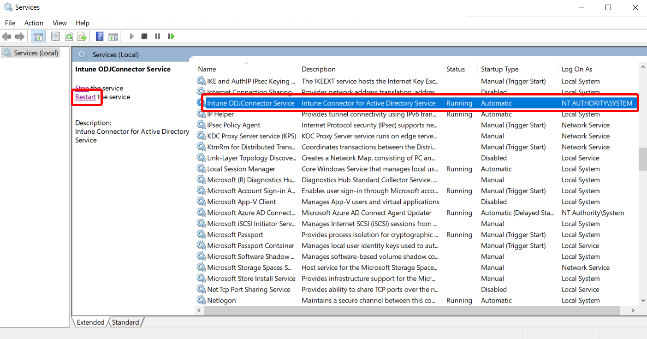The height and width of the screenshot is (339, 647).
Task: Click the Stop Service square icon
Action: [x=144, y=36]
